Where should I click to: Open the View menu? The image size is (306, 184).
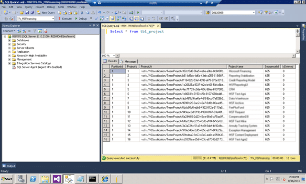[19, 7]
